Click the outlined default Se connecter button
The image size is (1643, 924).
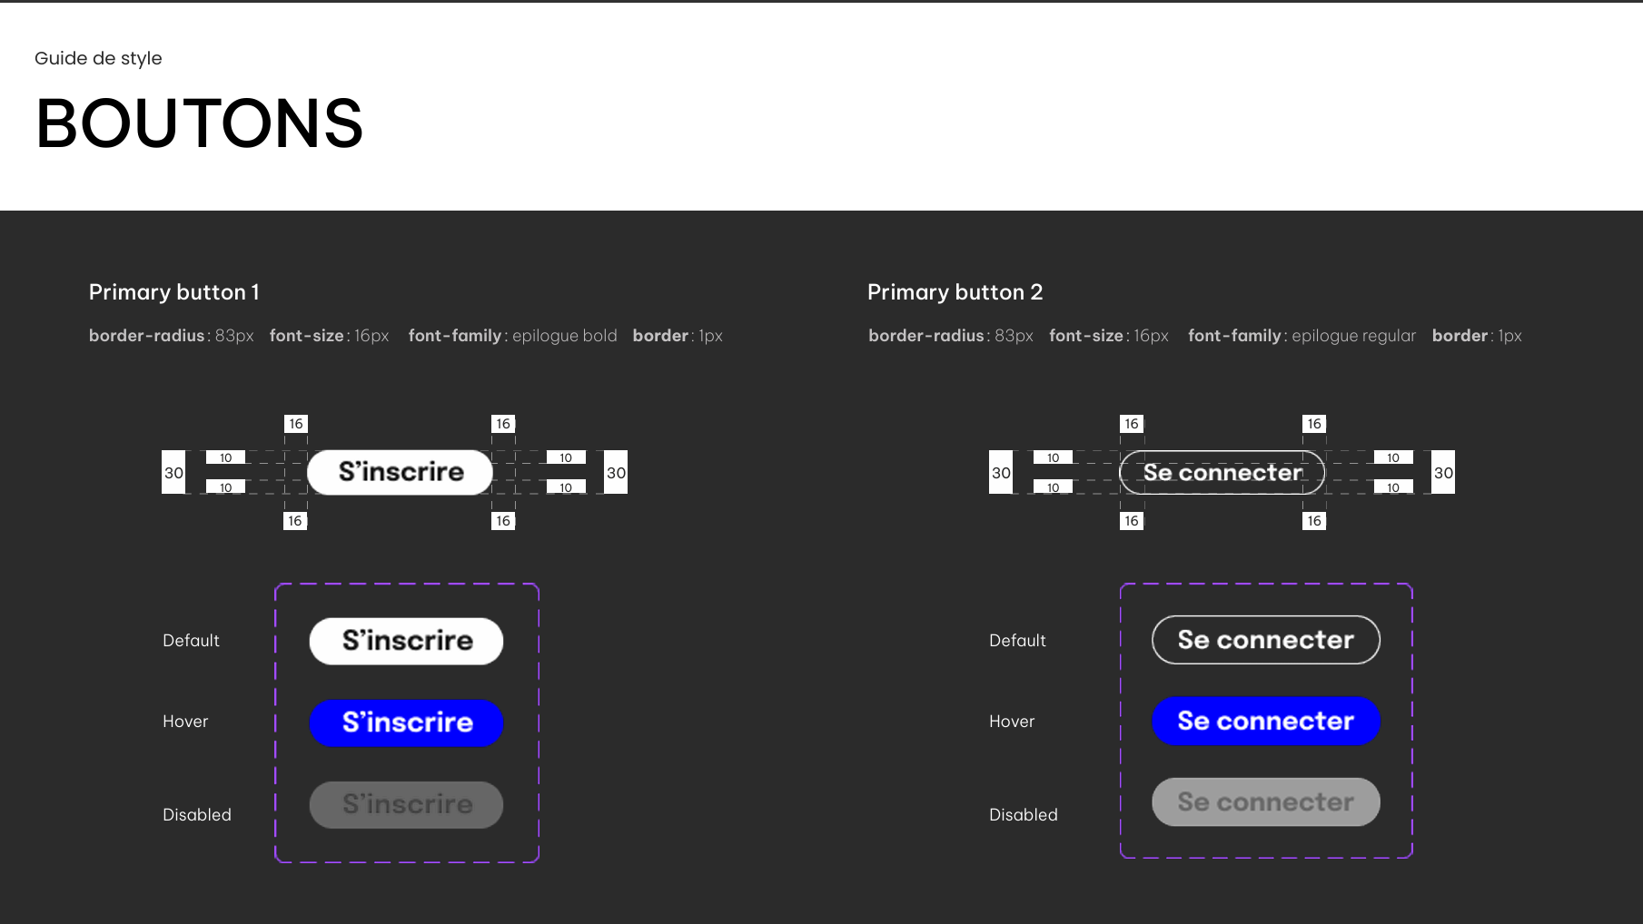1265,640
